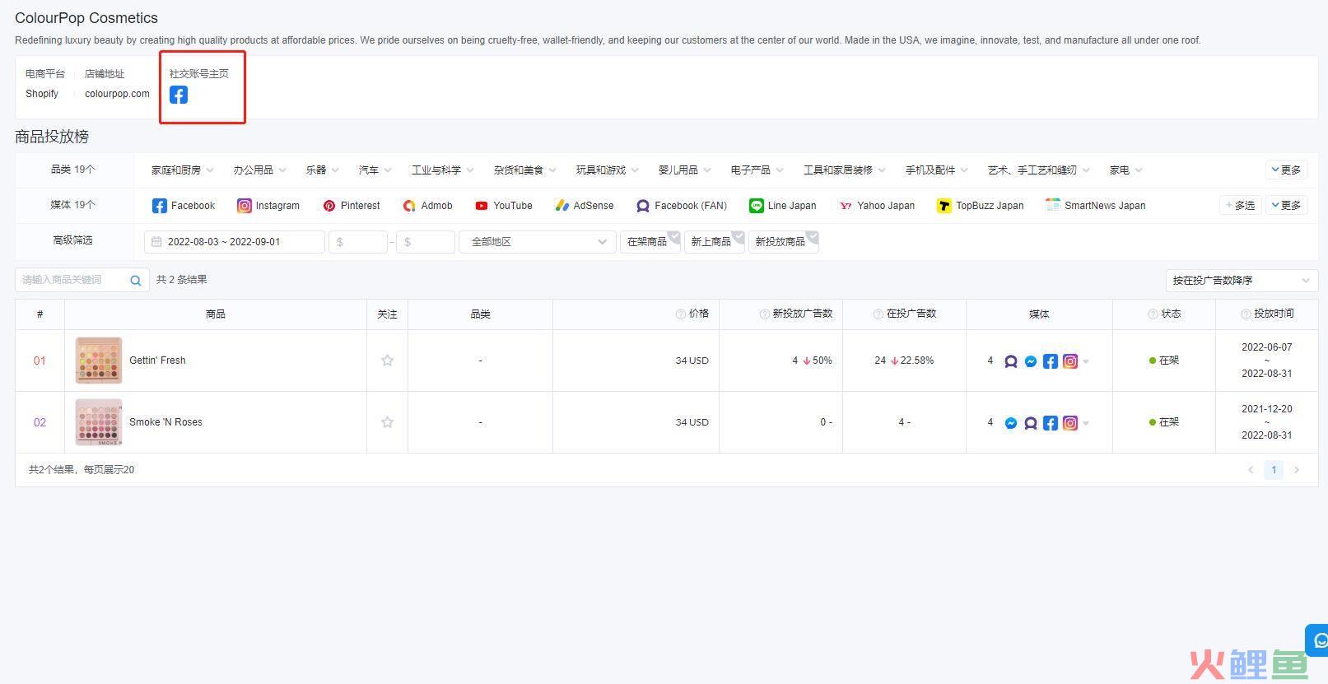Viewport: 1328px width, 684px height.
Task: Filter by Pinterest media
Action: (352, 206)
